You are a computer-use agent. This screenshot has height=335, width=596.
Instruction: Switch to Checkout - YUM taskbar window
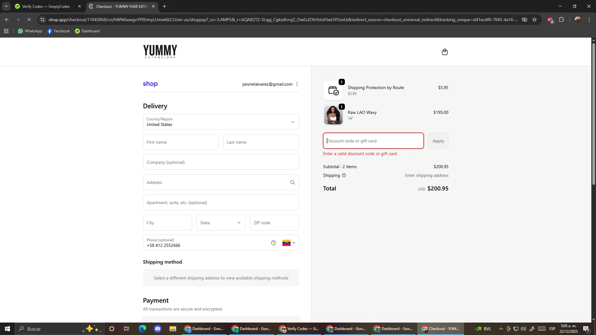(x=441, y=329)
